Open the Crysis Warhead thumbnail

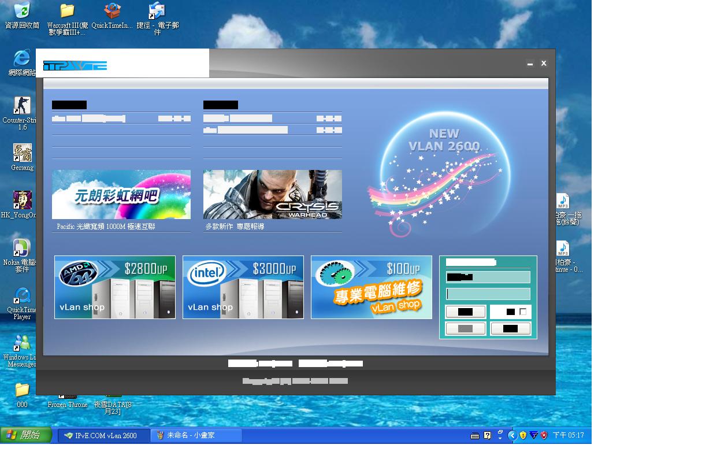[272, 194]
